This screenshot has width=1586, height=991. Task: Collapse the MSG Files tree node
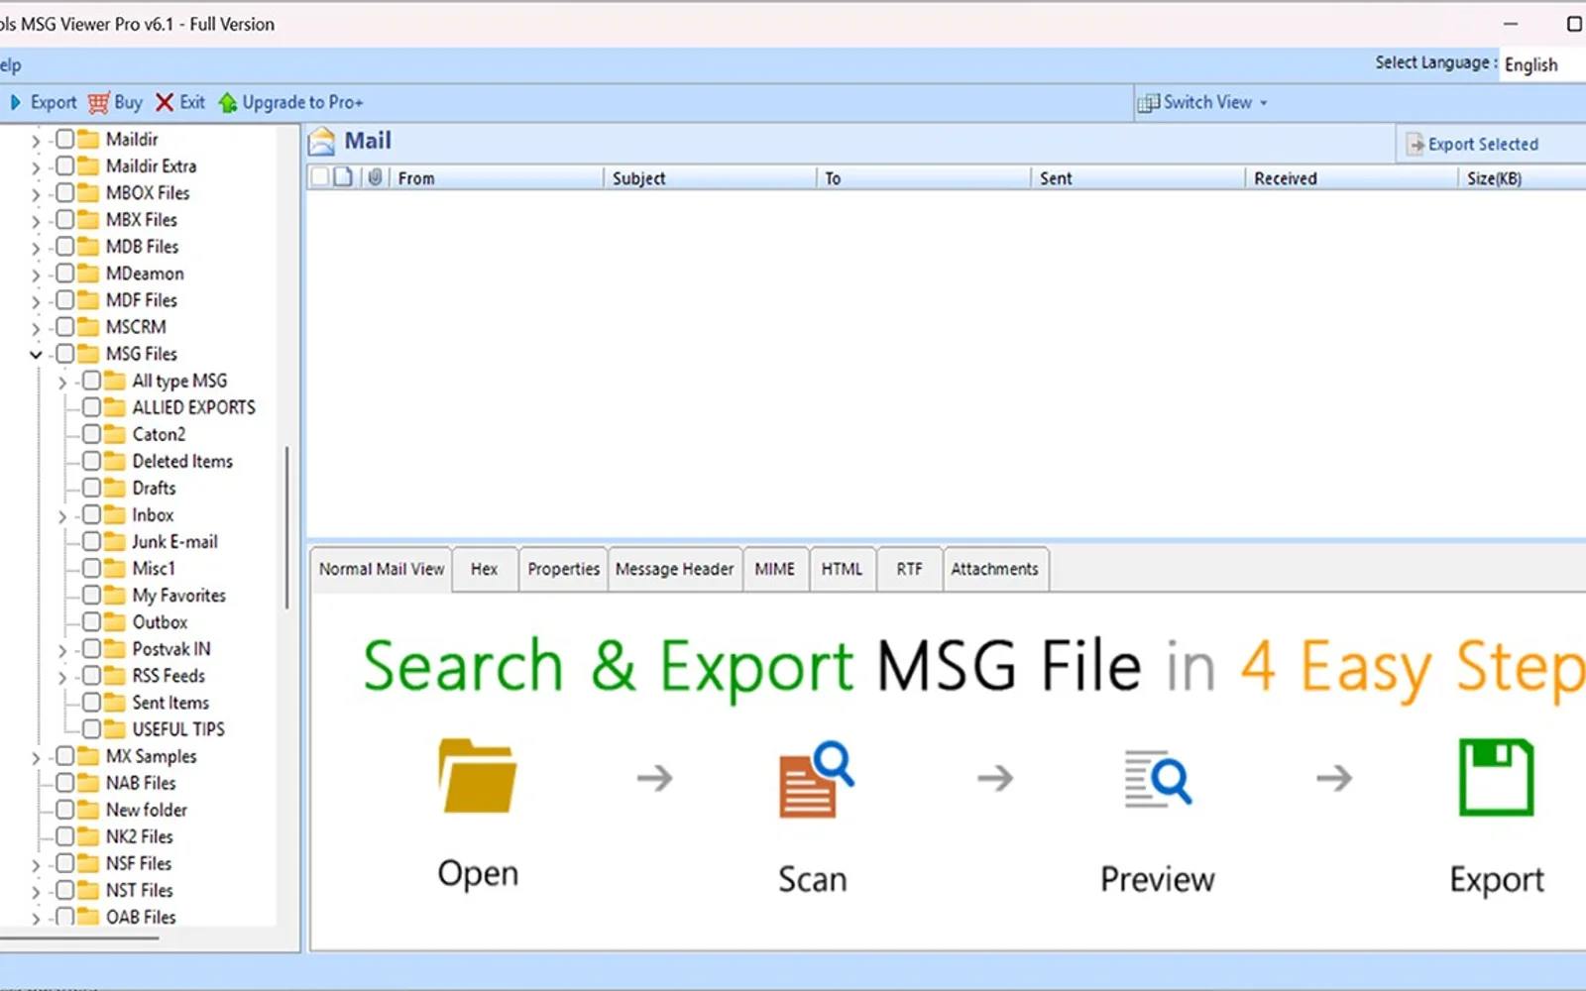[x=37, y=355]
